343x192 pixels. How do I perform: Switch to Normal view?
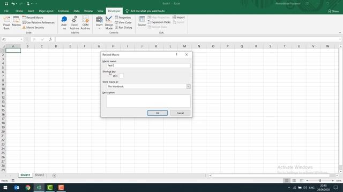tap(287, 180)
